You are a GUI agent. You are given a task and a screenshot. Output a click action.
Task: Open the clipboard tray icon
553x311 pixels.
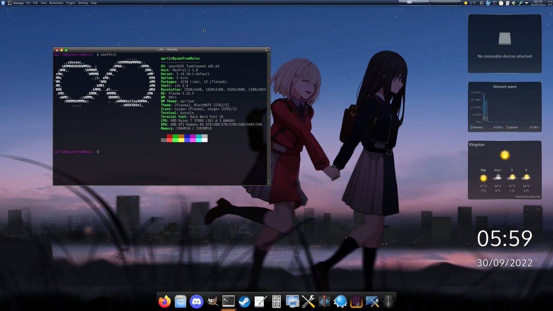tap(501, 3)
